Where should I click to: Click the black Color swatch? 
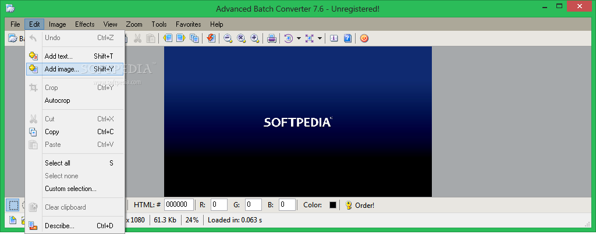click(332, 205)
